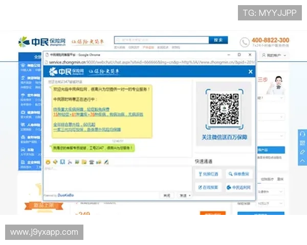The width and height of the screenshot is (307, 245).
Task: Click the 中民保险网 logo on the main page
Action: pyautogui.click(x=42, y=42)
